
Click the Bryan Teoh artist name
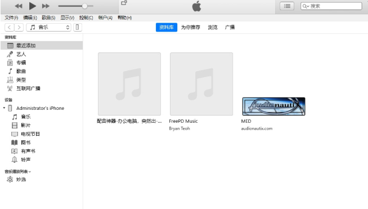(179, 128)
